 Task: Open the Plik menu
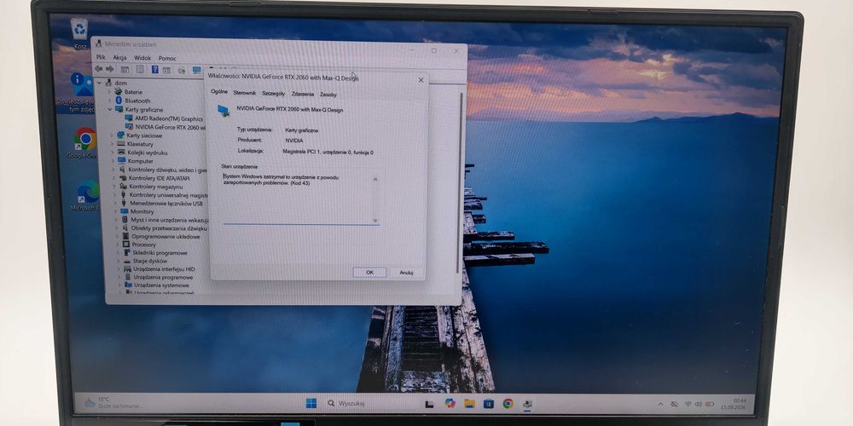(101, 57)
